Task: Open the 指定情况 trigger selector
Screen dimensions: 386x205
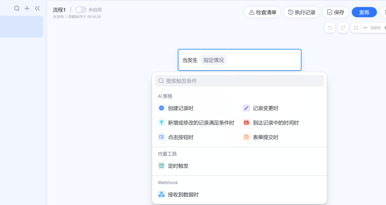Action: [213, 59]
